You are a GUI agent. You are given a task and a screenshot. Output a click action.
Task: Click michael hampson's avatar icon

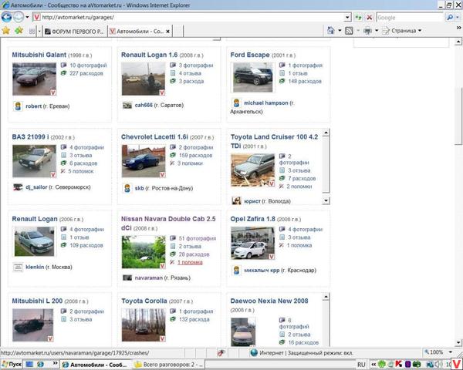(236, 103)
